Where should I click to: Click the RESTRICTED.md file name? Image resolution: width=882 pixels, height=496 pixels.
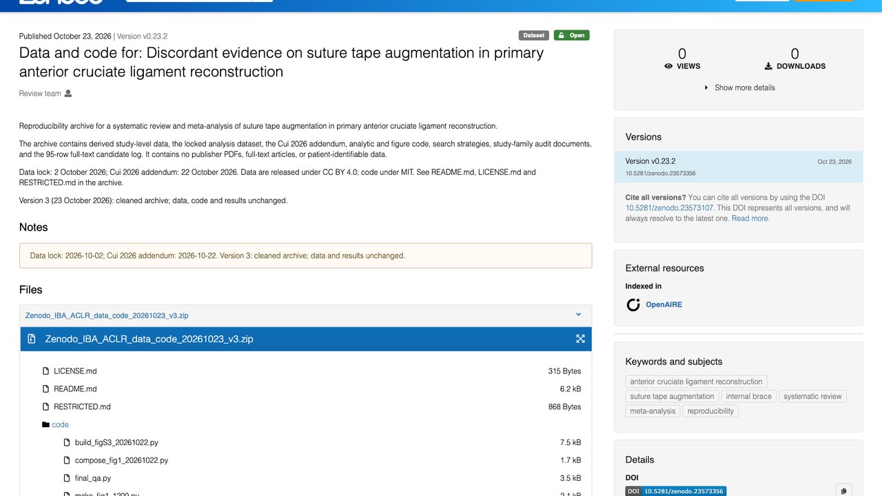(x=82, y=407)
